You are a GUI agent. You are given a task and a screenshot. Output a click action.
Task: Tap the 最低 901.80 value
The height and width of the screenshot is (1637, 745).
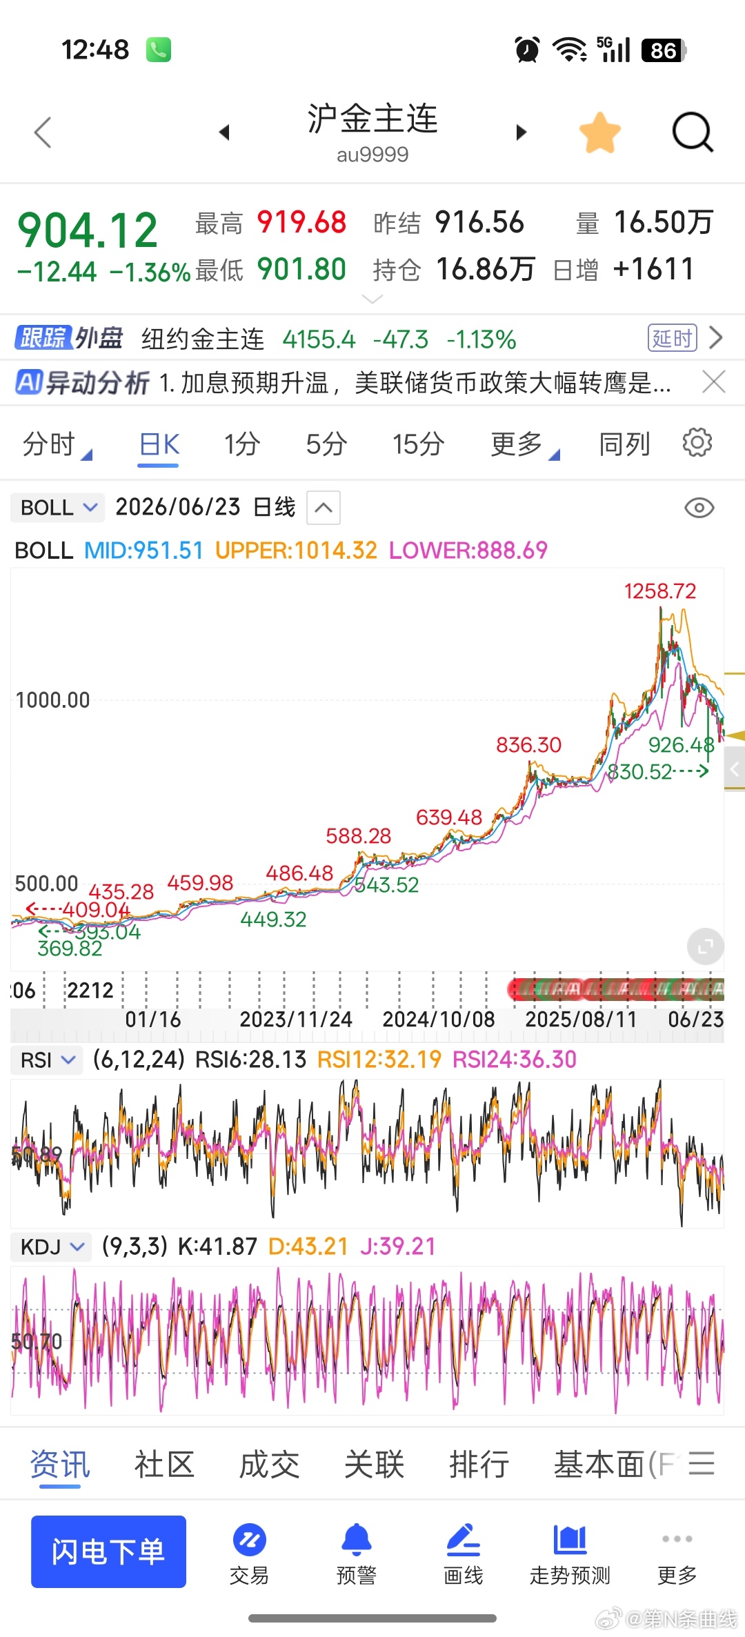coord(301,269)
